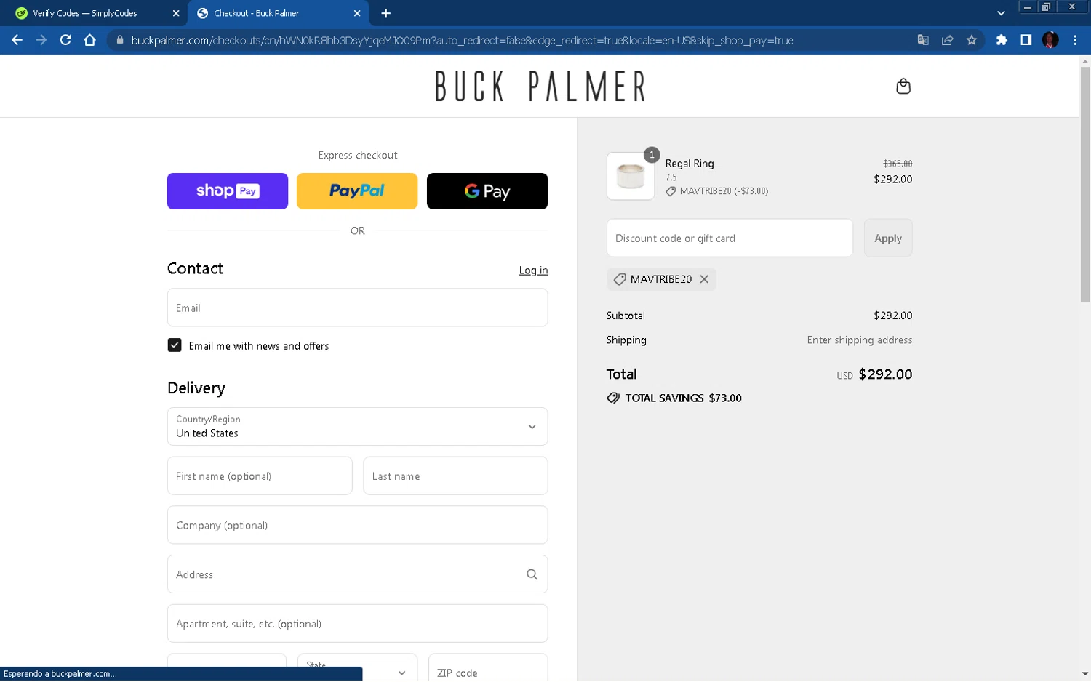Open the State dropdown

[357, 667]
